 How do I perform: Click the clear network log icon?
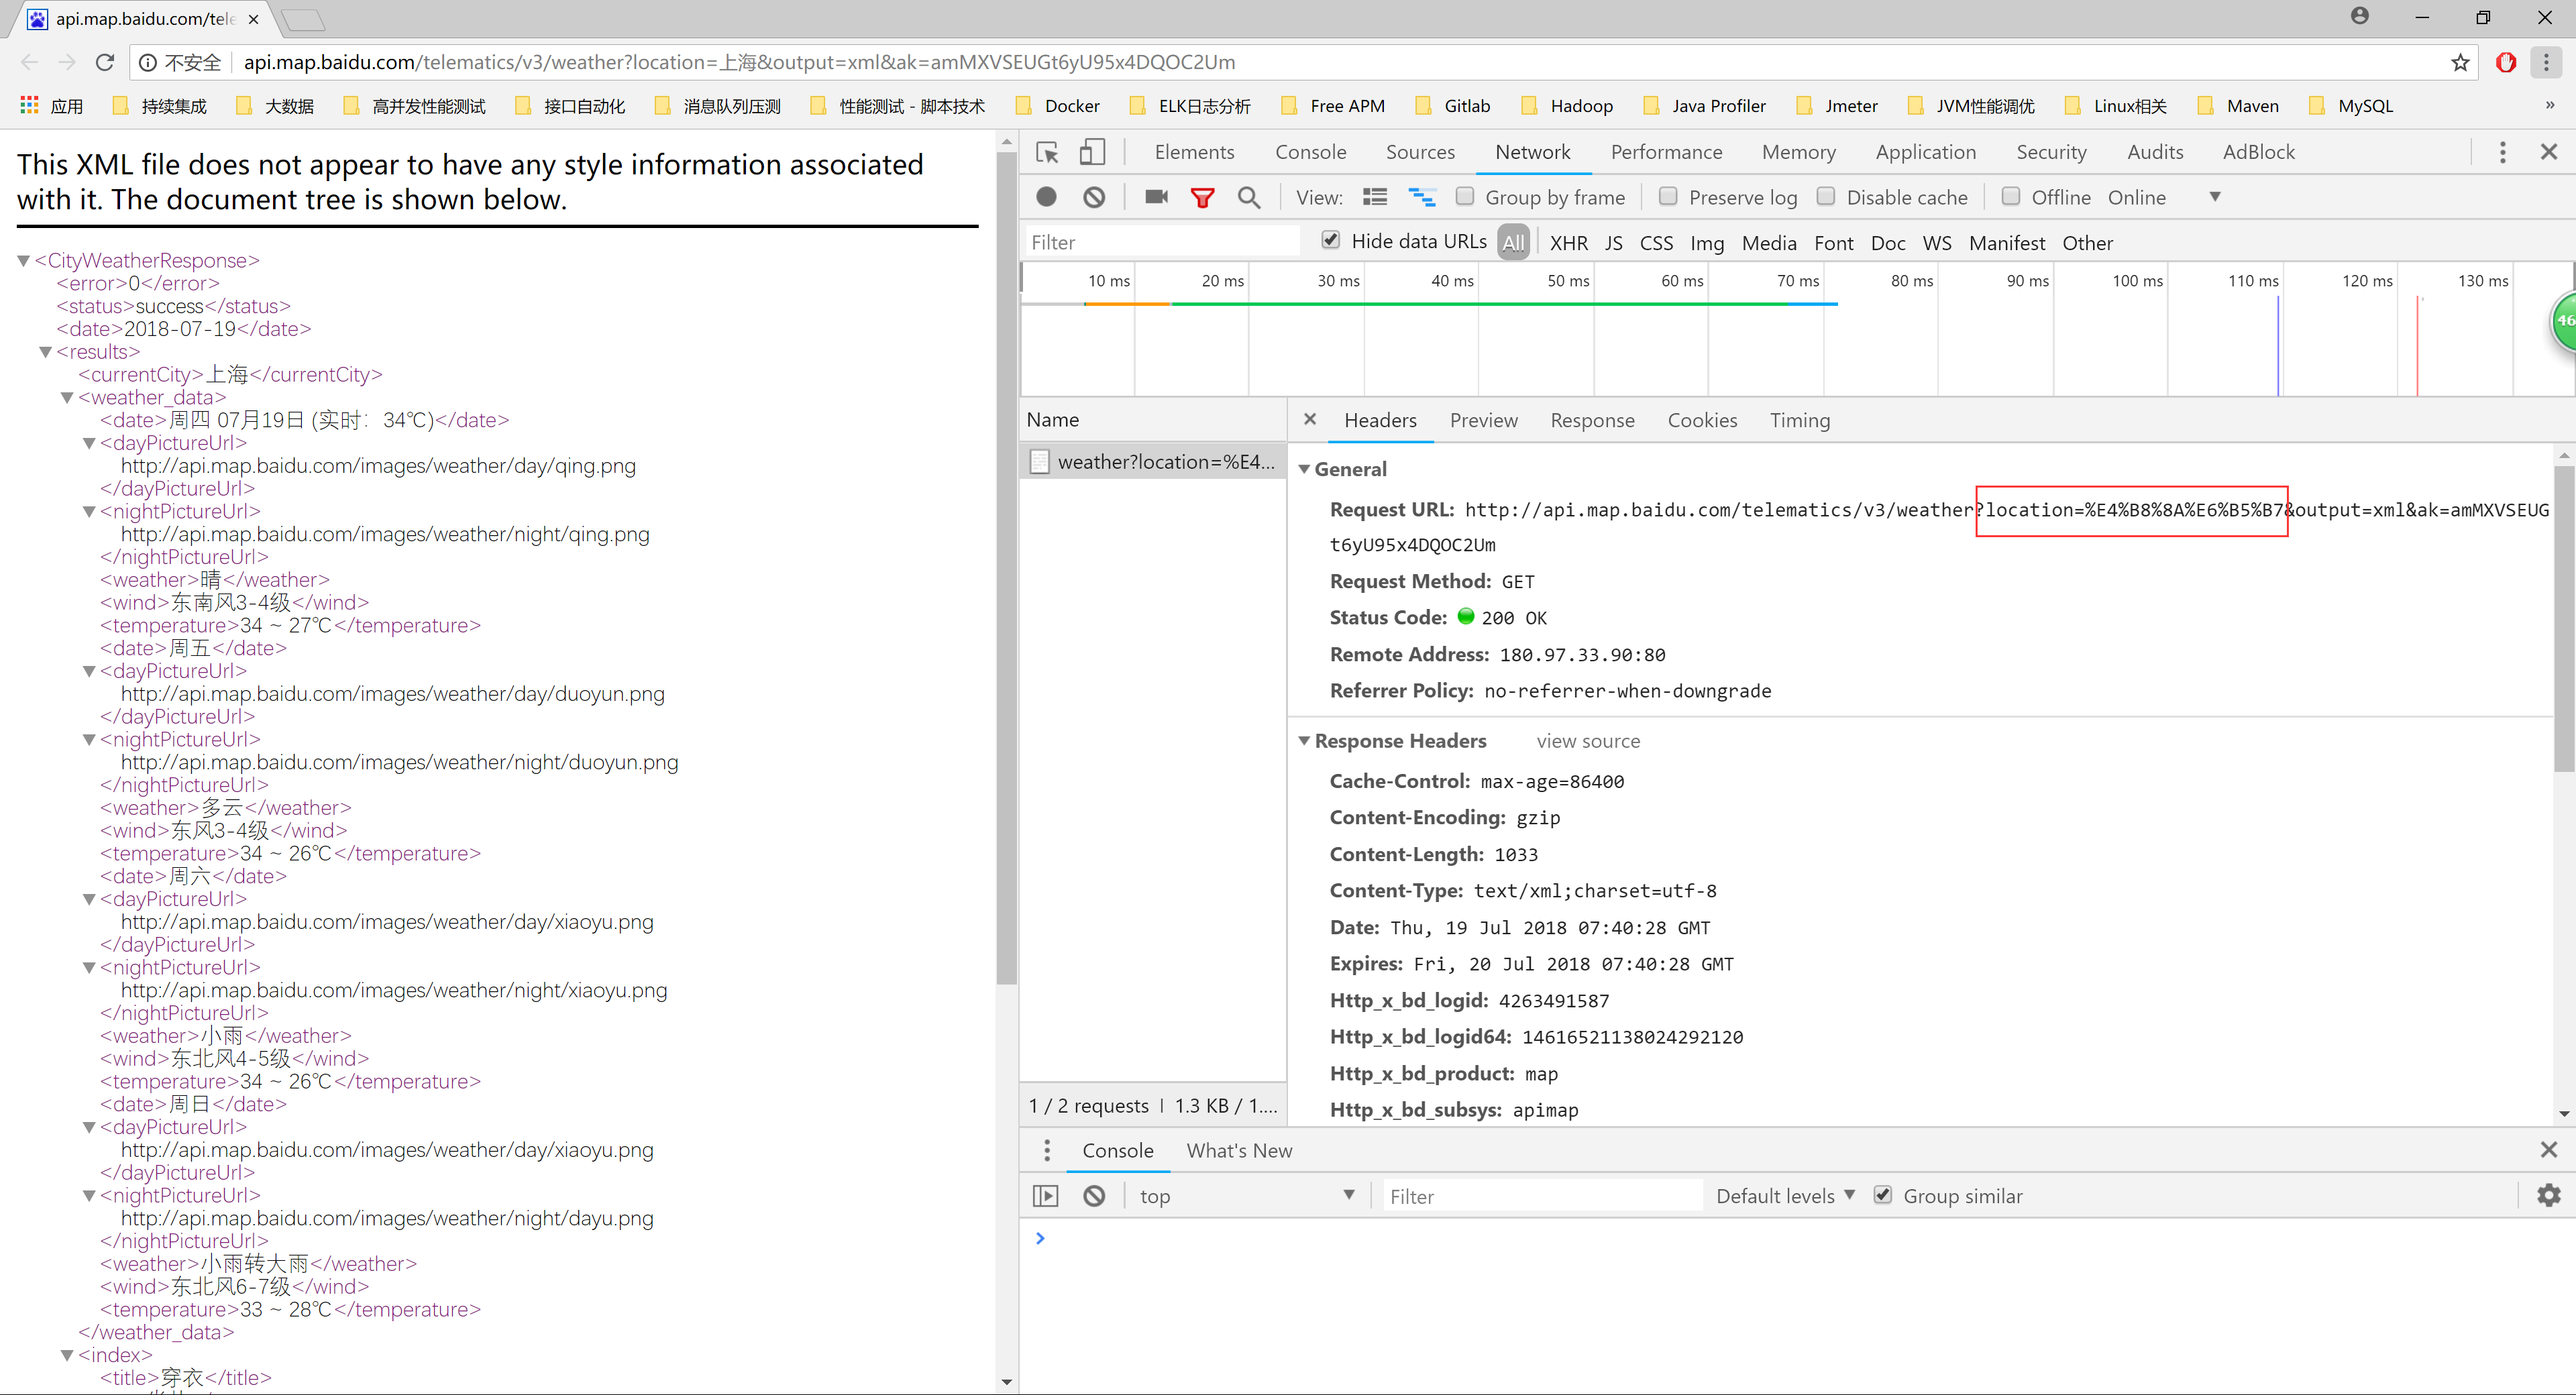tap(1094, 197)
